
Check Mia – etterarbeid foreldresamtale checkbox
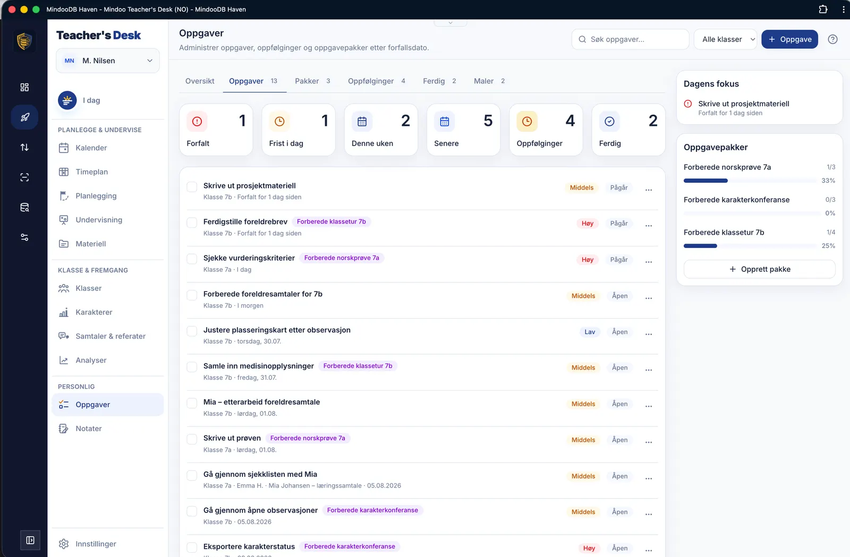coord(192,403)
